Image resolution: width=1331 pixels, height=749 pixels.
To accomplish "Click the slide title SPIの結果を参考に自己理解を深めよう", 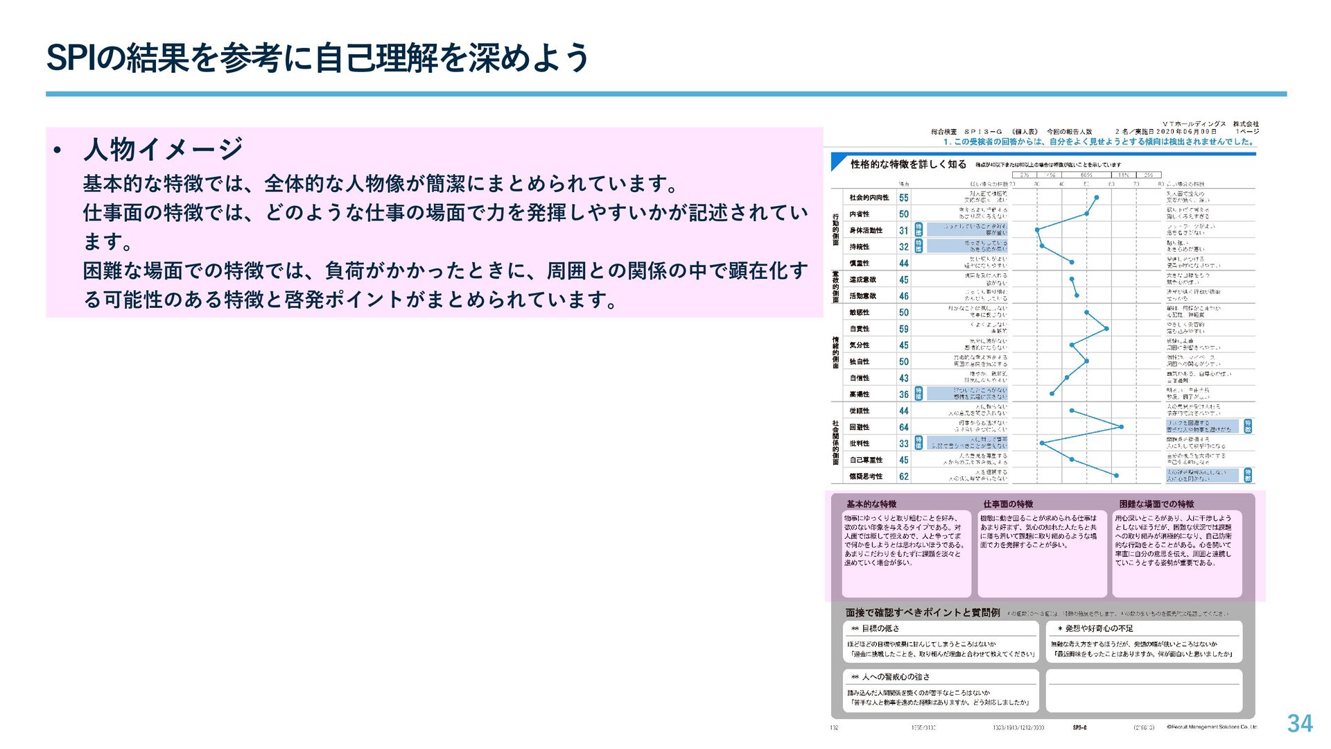I will 317,58.
